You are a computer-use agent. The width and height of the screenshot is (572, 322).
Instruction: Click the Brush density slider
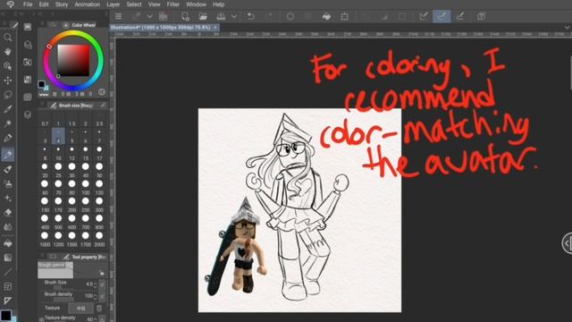click(63, 300)
